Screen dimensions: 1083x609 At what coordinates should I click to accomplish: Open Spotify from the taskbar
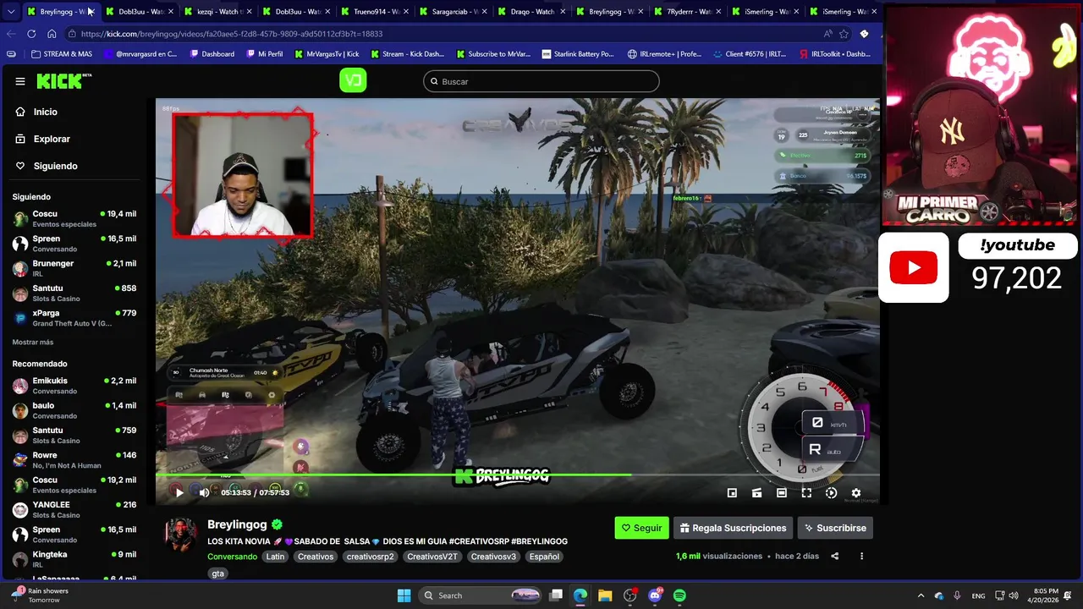679,595
